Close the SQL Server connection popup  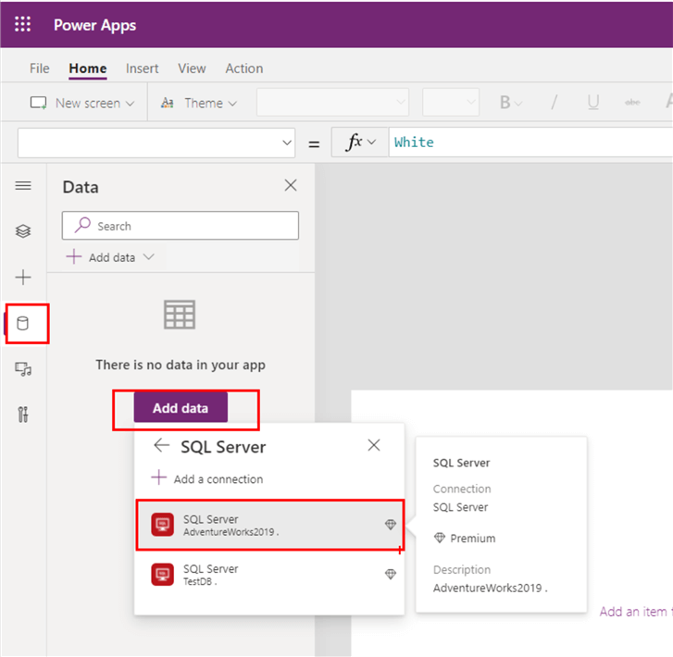(374, 445)
